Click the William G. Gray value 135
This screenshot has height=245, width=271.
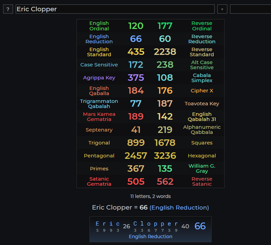click(x=165, y=168)
